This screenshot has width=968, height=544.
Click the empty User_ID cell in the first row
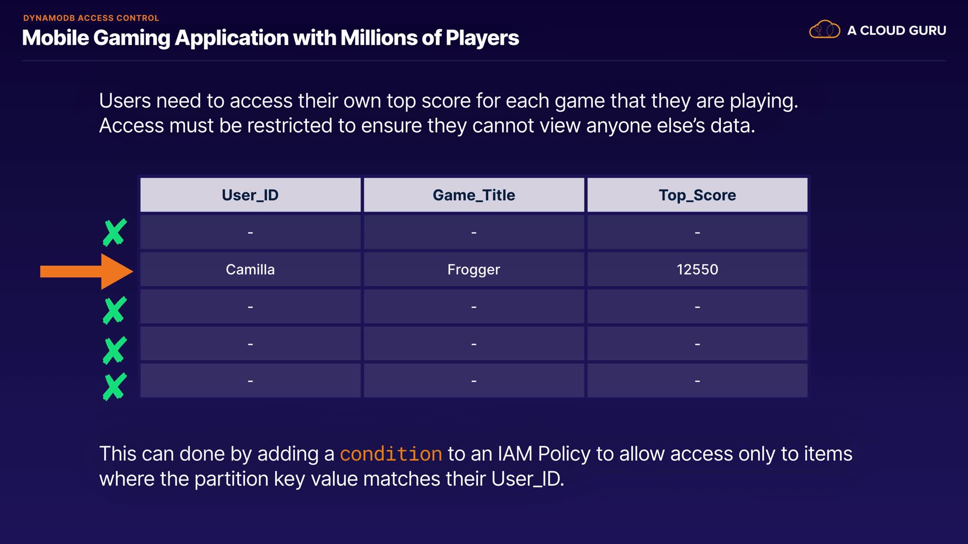(250, 232)
